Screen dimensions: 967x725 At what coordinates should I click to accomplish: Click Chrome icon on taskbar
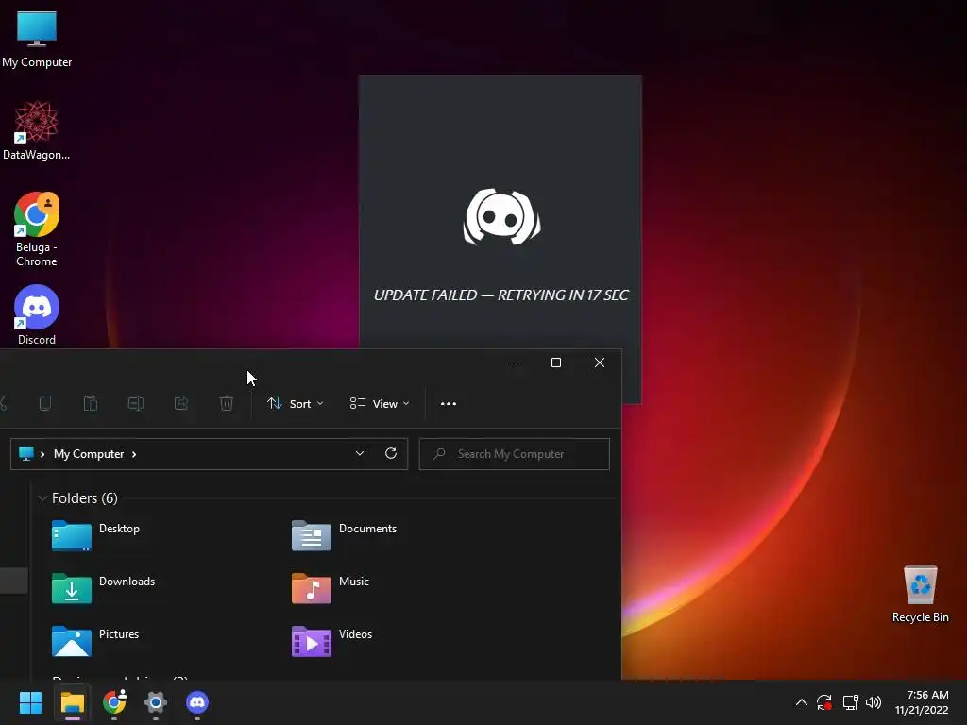[114, 702]
